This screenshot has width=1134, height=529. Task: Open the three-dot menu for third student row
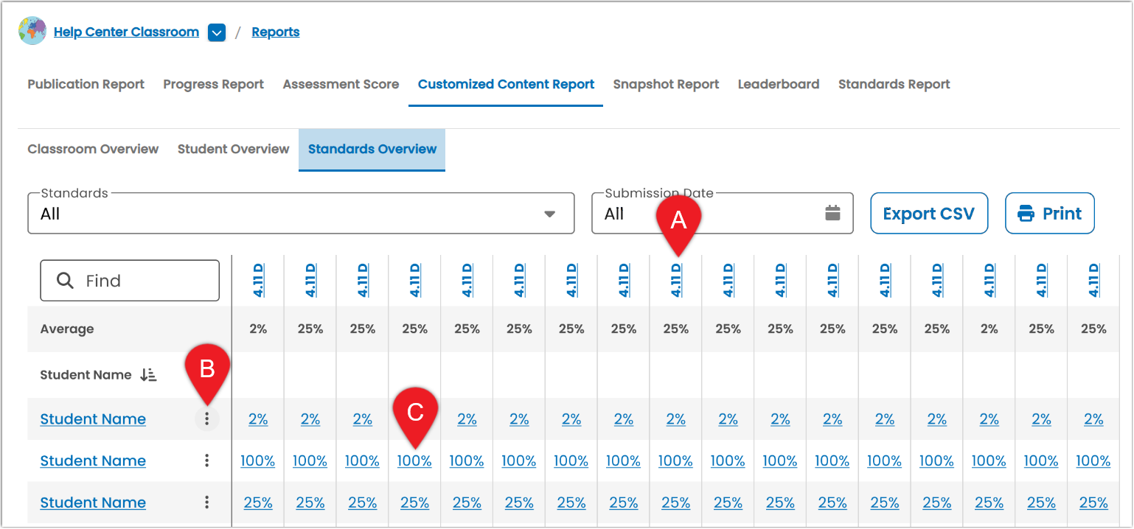coord(207,502)
